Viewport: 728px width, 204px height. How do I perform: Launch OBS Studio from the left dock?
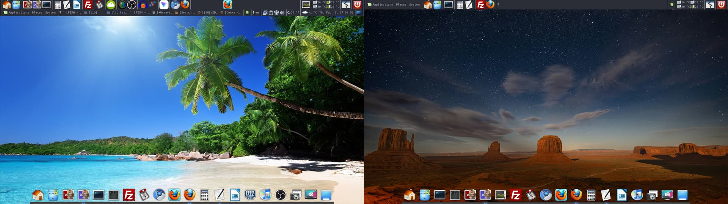pos(280,195)
